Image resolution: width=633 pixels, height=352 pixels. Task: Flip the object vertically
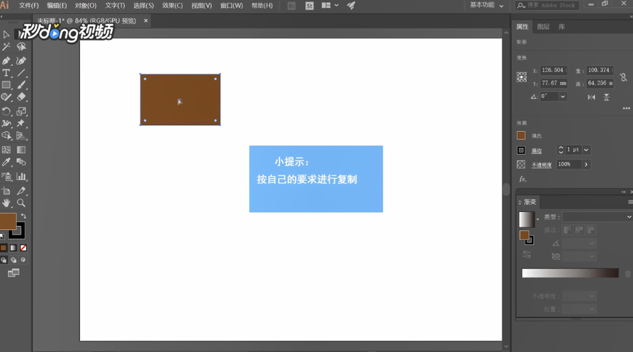[606, 97]
